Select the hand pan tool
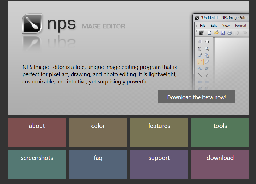Image resolution: width=256 pixels, height=184 pixels. pyautogui.click(x=207, y=42)
